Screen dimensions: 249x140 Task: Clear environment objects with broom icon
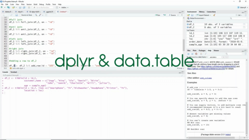214,15
